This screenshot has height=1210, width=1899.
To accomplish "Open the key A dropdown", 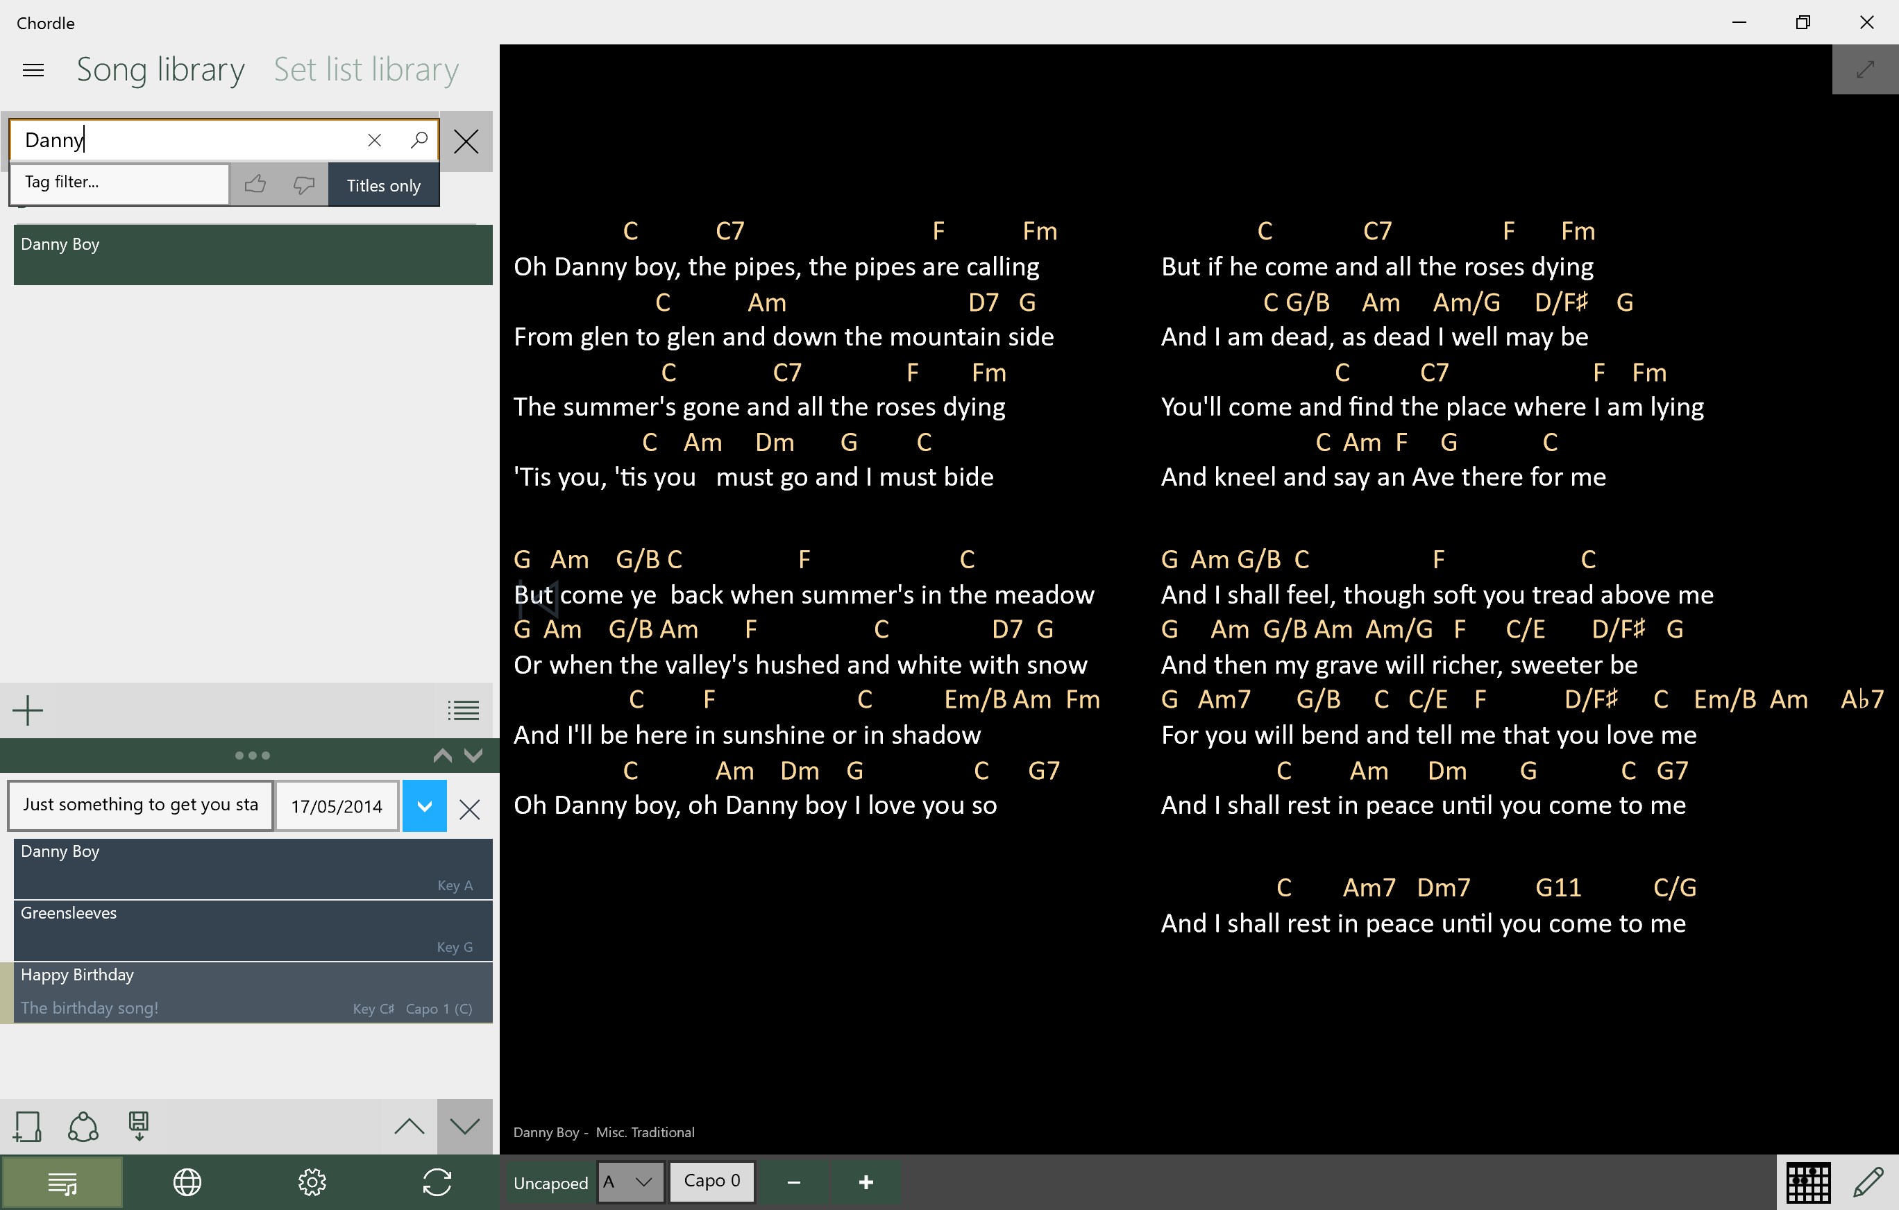I will tap(630, 1182).
